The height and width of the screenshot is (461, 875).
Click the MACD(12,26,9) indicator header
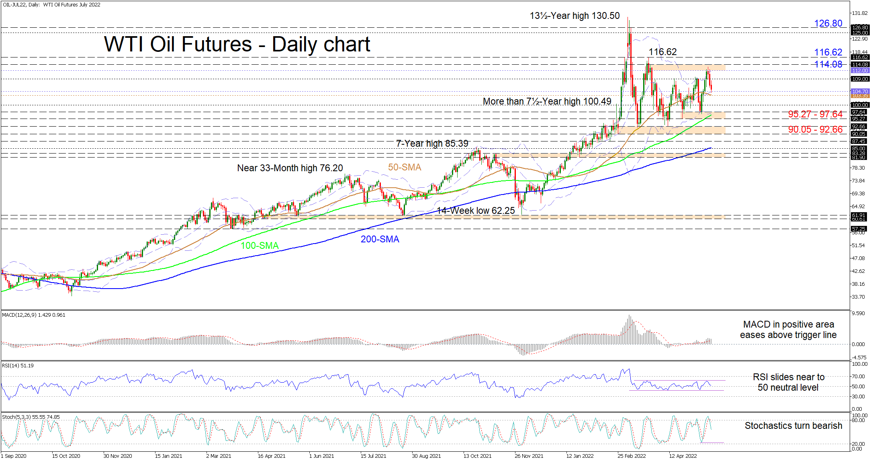(33, 315)
